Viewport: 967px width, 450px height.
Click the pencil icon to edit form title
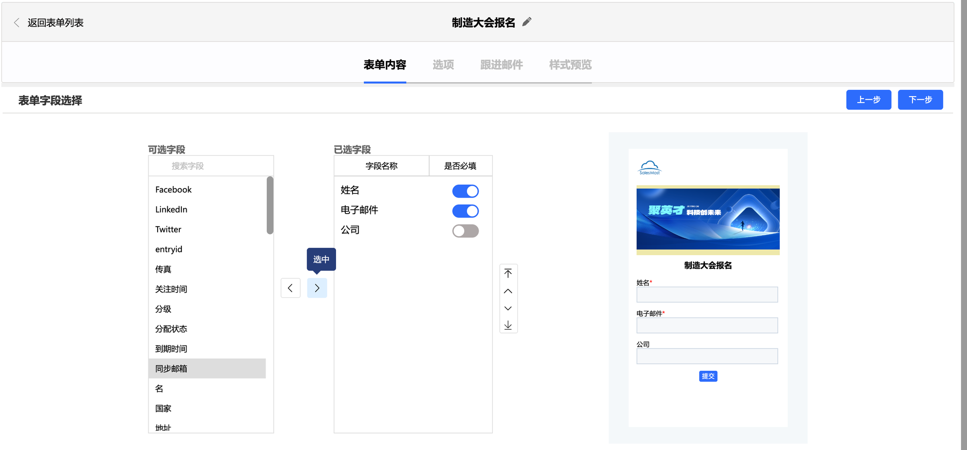[x=527, y=22]
